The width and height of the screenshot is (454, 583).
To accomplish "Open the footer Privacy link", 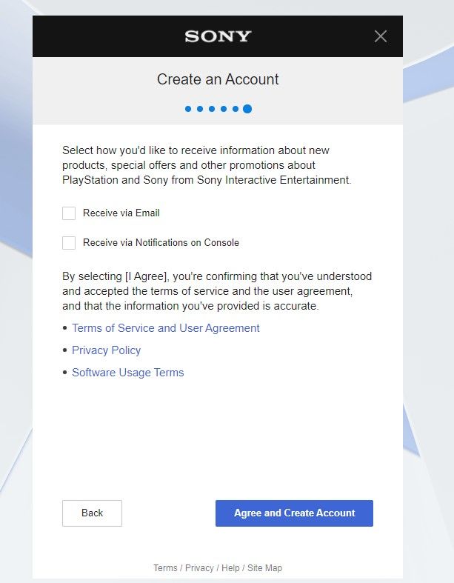I will coord(199,568).
